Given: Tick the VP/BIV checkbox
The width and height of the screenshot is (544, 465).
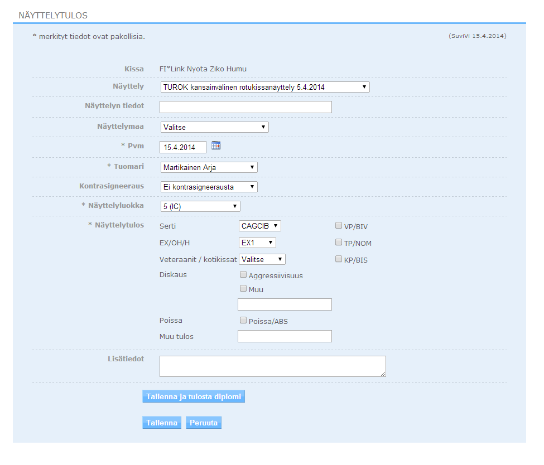Looking at the screenshot, I should 339,226.
